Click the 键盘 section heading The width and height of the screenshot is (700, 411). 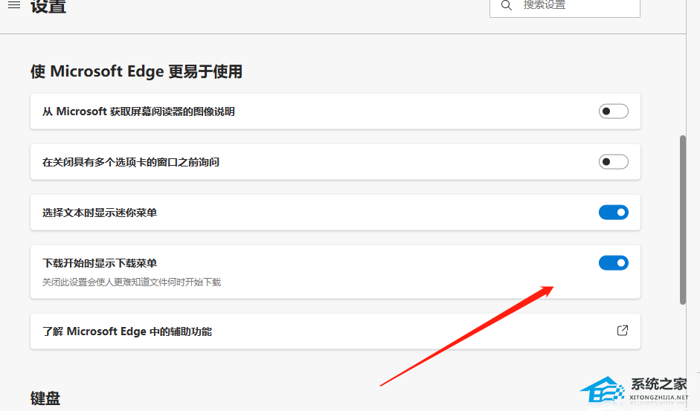click(45, 398)
